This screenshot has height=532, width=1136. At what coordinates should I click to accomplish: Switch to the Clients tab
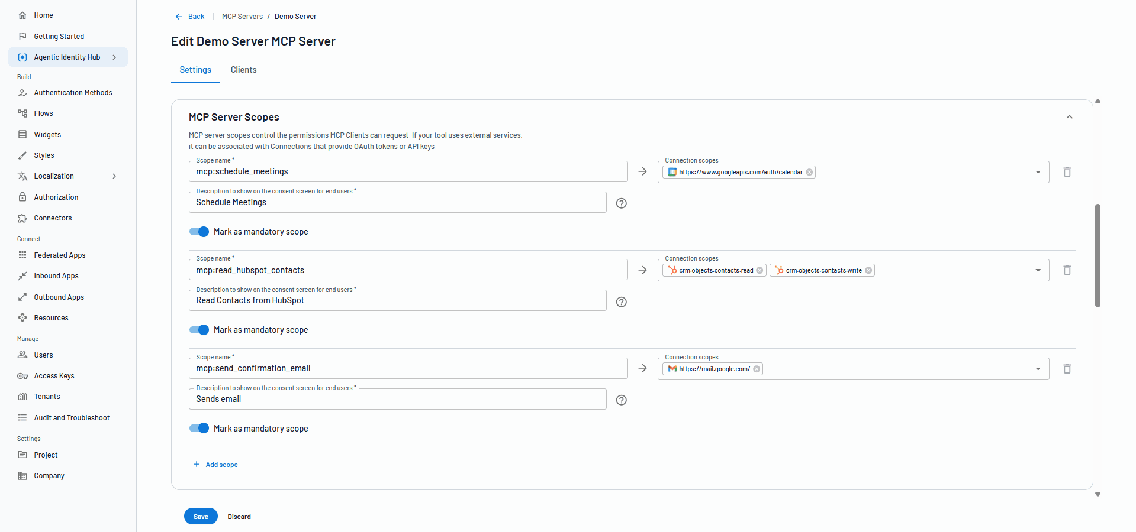(x=243, y=70)
